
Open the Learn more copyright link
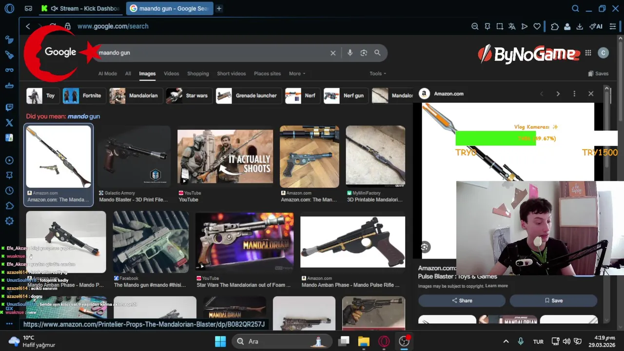coord(496,286)
